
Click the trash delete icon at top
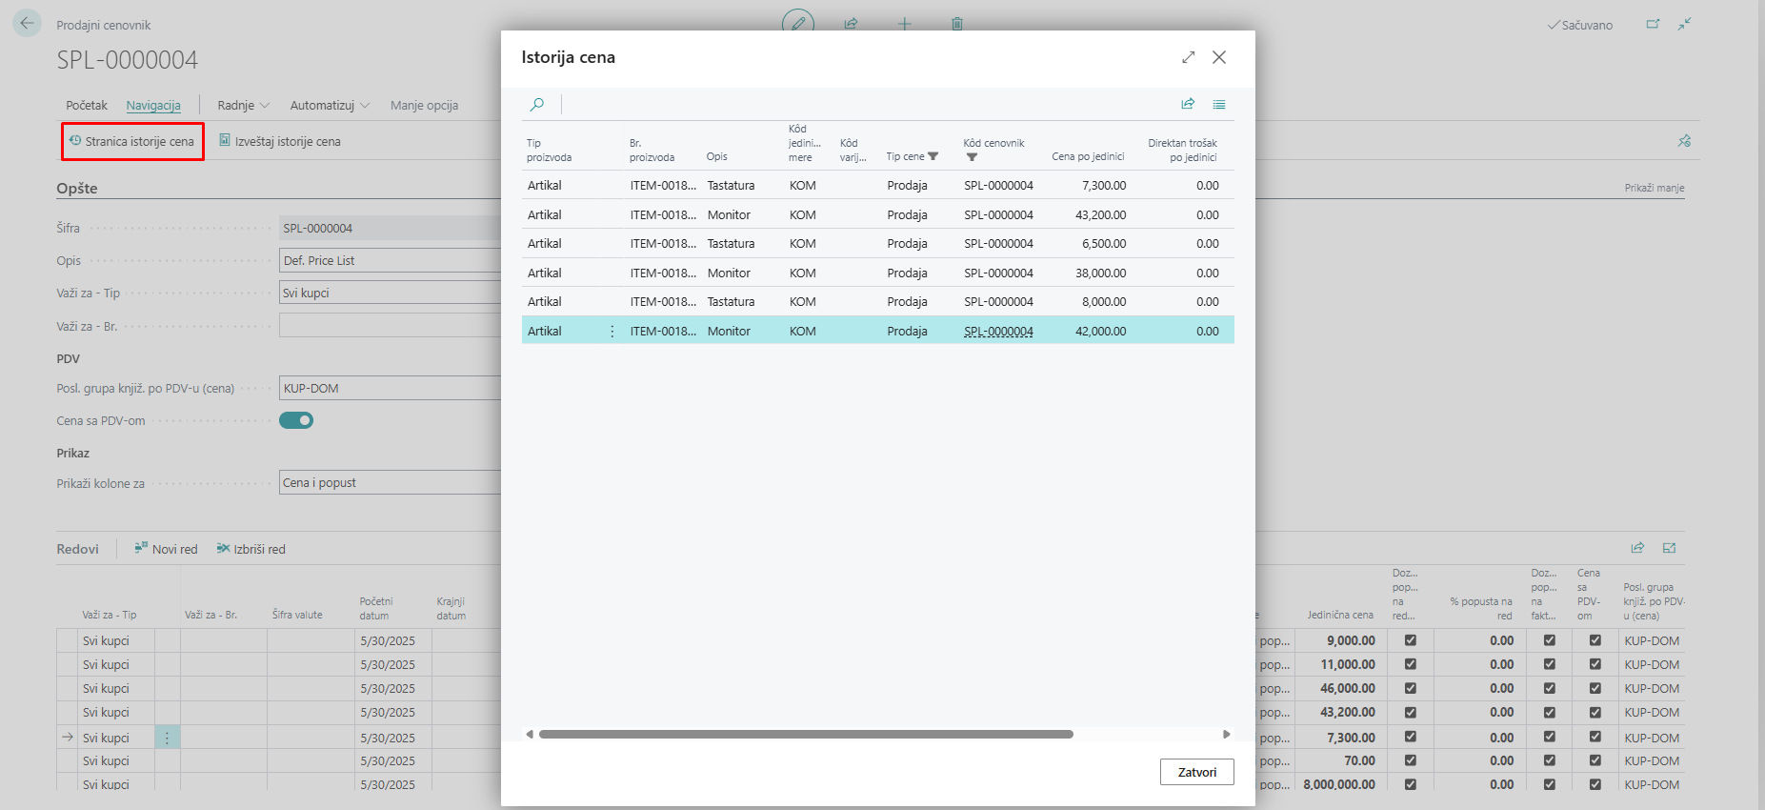(957, 24)
